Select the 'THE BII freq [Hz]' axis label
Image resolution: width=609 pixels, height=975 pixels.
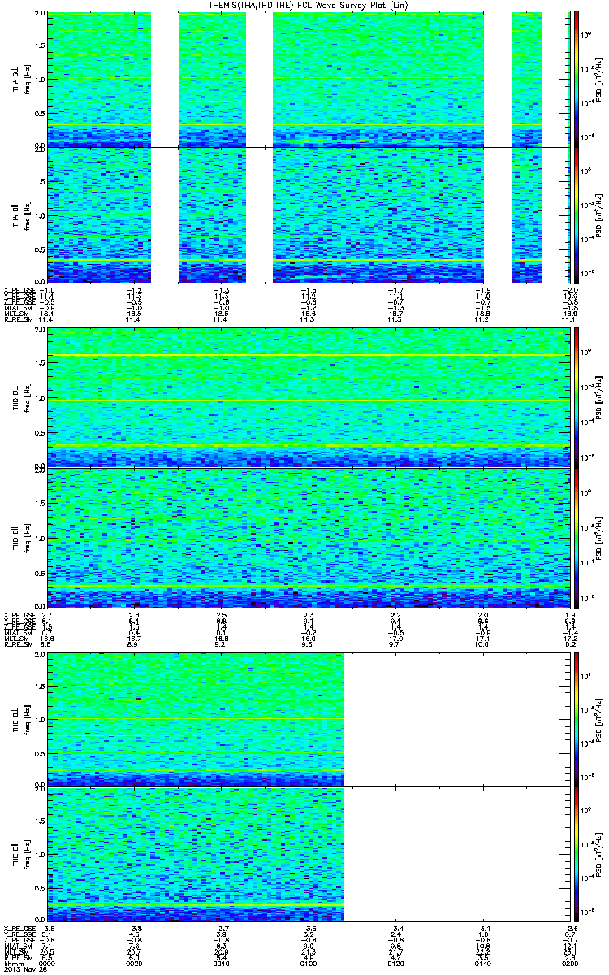coord(21,855)
